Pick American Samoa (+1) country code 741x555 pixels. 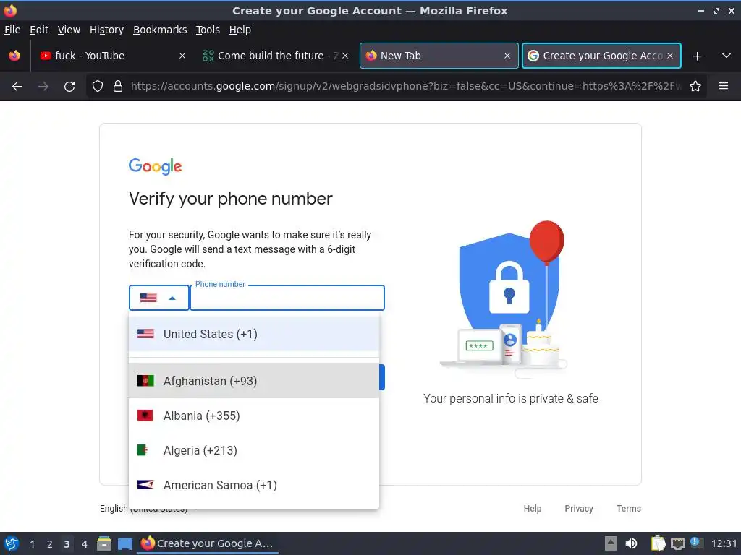coord(254,485)
